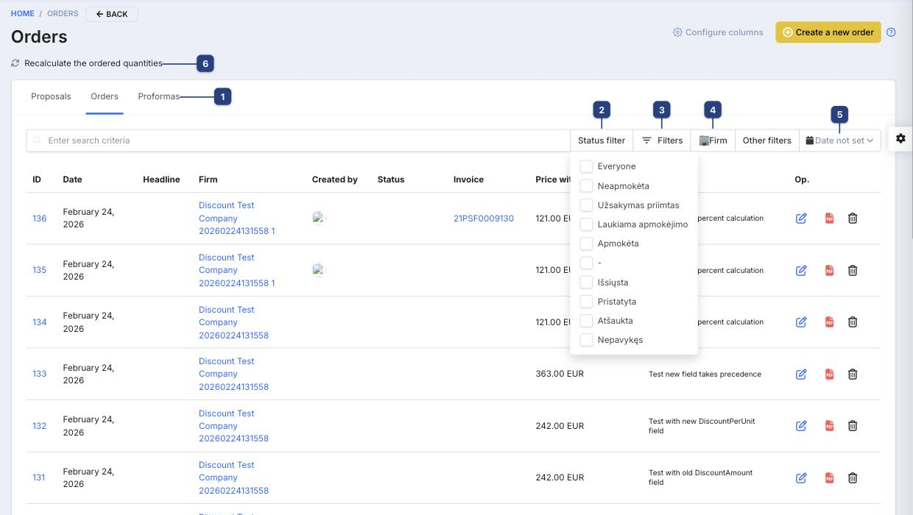The height and width of the screenshot is (515, 913).
Task: Open the gear settings side tab
Action: [x=900, y=138]
